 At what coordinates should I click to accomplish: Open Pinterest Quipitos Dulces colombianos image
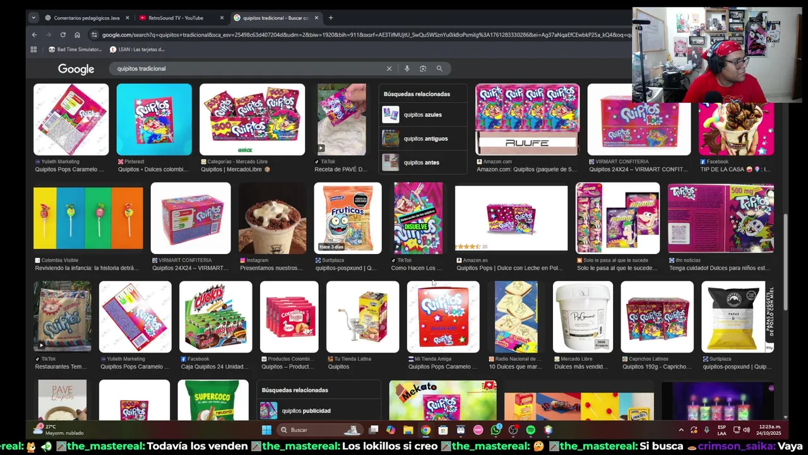tap(154, 119)
